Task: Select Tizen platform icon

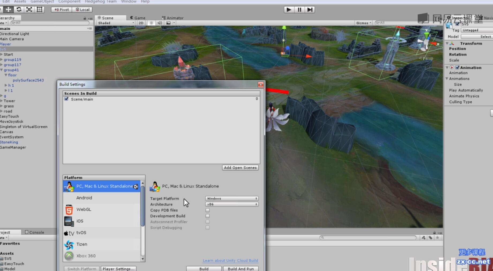Action: coord(69,245)
